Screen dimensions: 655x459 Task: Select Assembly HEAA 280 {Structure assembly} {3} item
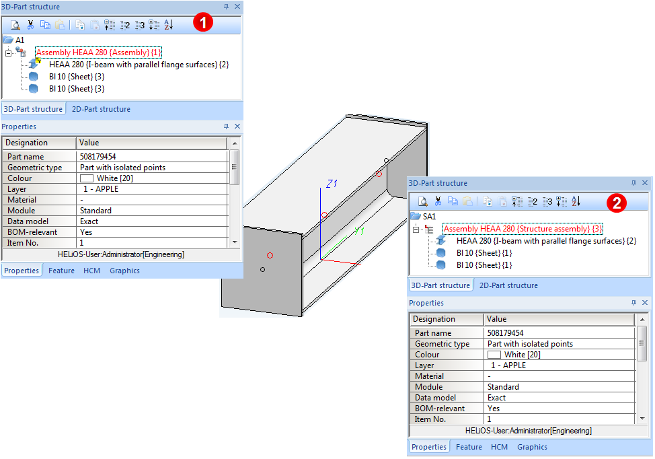click(x=523, y=229)
